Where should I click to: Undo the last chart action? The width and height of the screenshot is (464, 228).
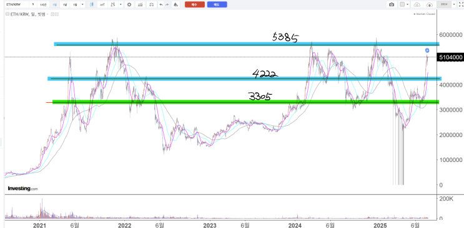[161, 4]
